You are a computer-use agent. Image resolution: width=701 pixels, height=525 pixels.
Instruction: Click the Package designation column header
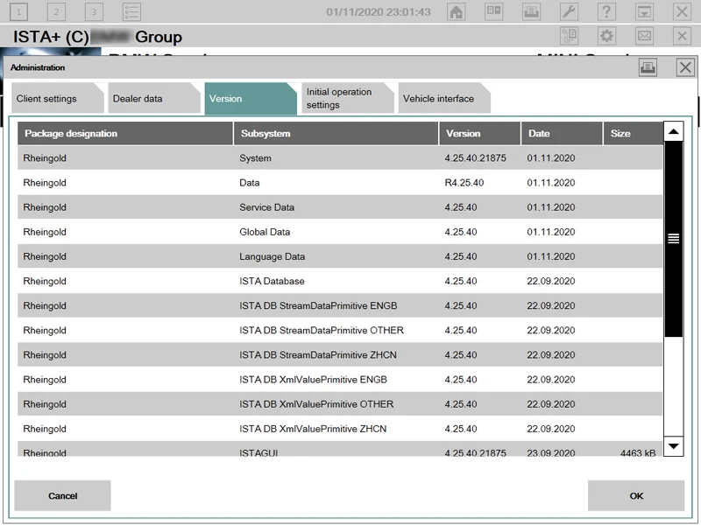(x=125, y=134)
